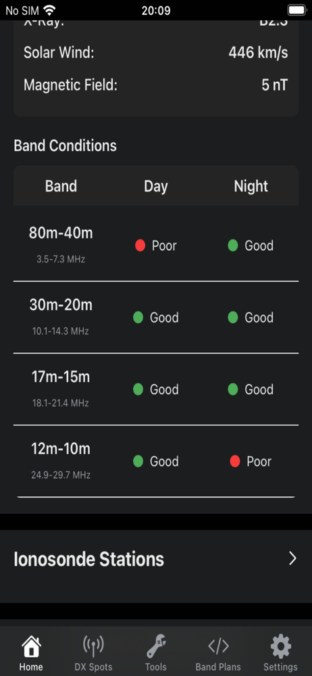Image resolution: width=312 pixels, height=676 pixels.
Task: Open the Home tab house icon
Action: (x=31, y=646)
